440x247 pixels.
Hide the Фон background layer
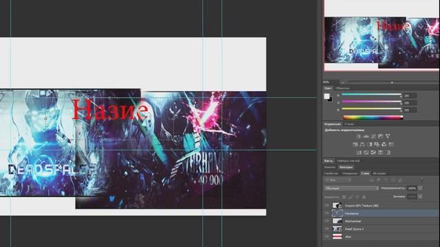(327, 237)
